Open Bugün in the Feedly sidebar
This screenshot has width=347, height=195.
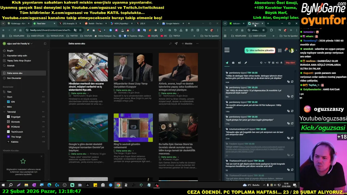[10, 51]
